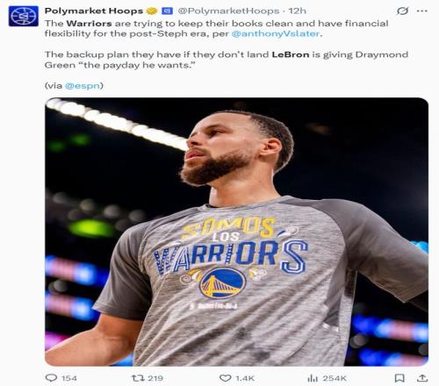439x386 pixels.
Task: Open the @espn mention link
Action: [83, 86]
